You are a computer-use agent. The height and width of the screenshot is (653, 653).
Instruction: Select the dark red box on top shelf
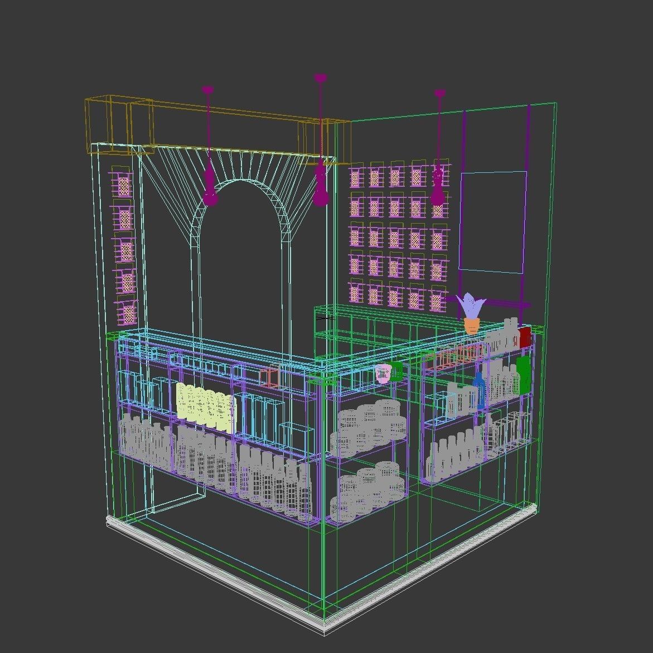click(x=525, y=337)
